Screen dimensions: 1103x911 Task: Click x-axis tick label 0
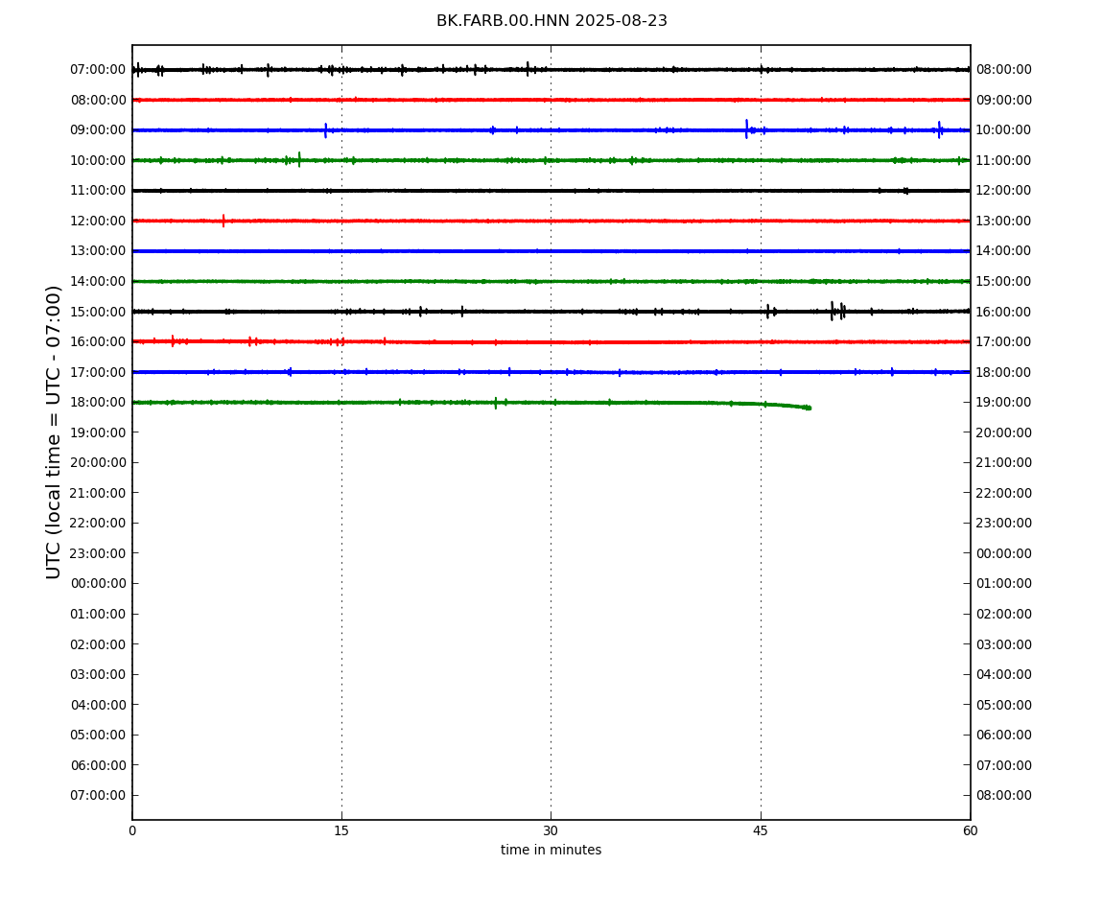tap(132, 830)
